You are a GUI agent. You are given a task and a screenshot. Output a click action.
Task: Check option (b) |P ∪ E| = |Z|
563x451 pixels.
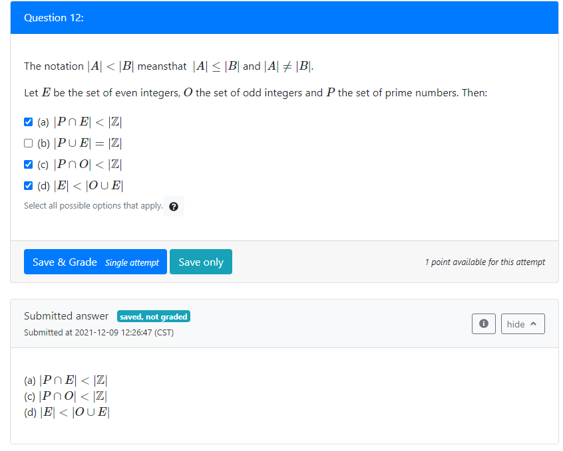(x=28, y=143)
